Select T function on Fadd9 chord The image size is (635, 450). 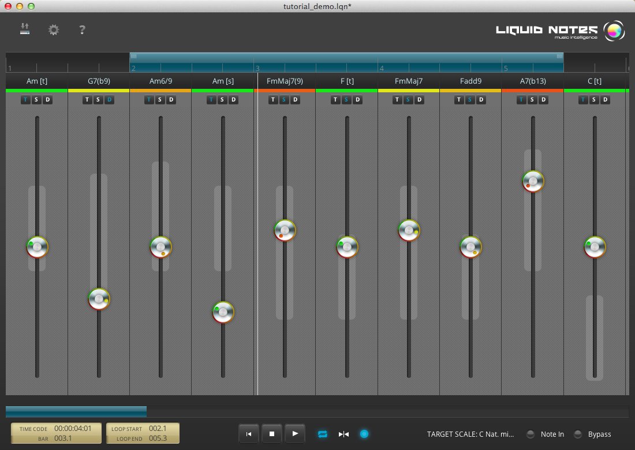tap(459, 100)
